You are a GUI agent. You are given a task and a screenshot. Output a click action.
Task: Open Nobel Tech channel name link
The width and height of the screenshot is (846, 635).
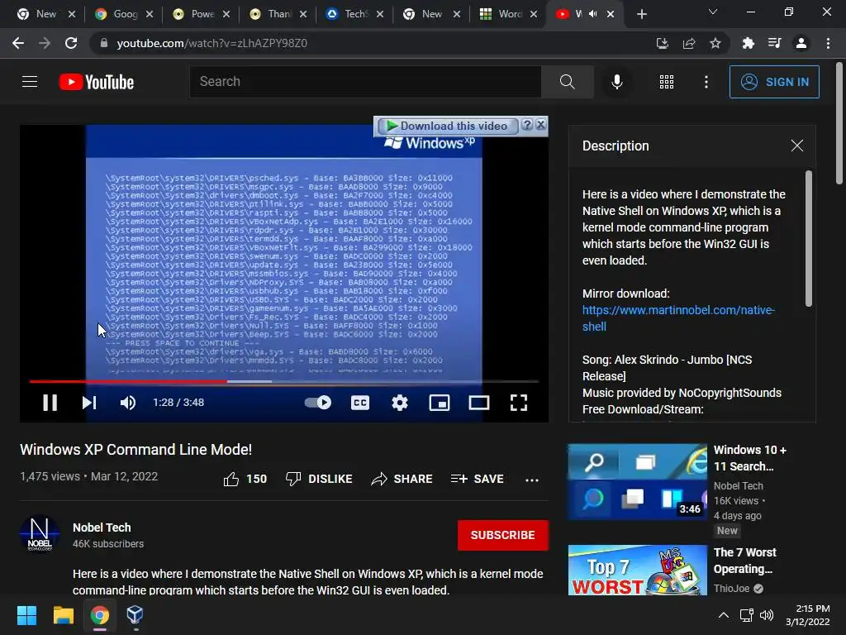[102, 528]
